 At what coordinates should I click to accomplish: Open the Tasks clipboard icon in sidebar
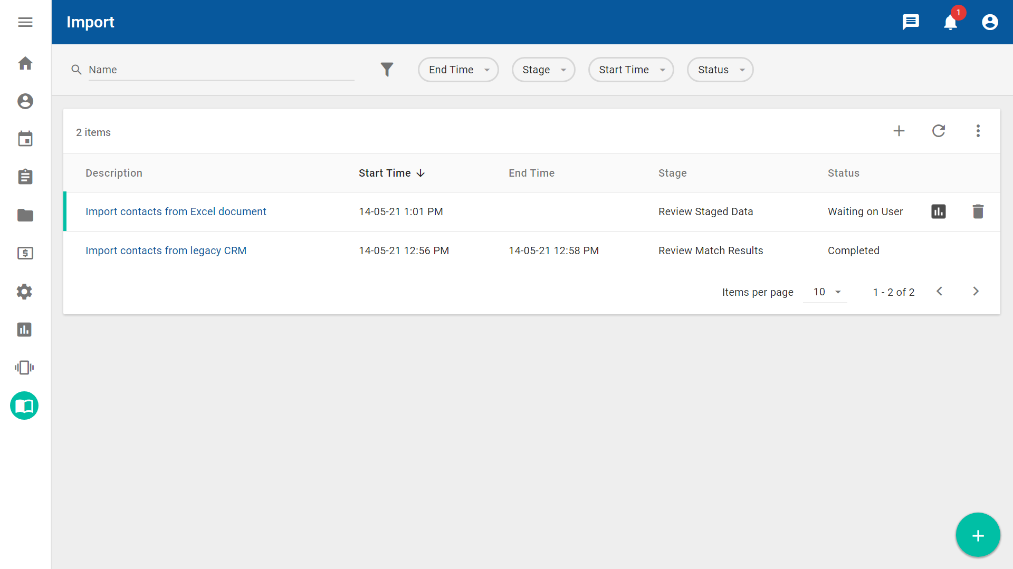coord(25,177)
